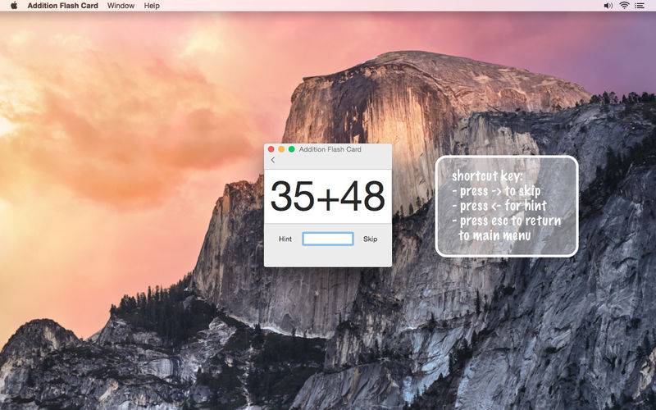
Task: Maximize the window with green button
Action: pyautogui.click(x=292, y=149)
